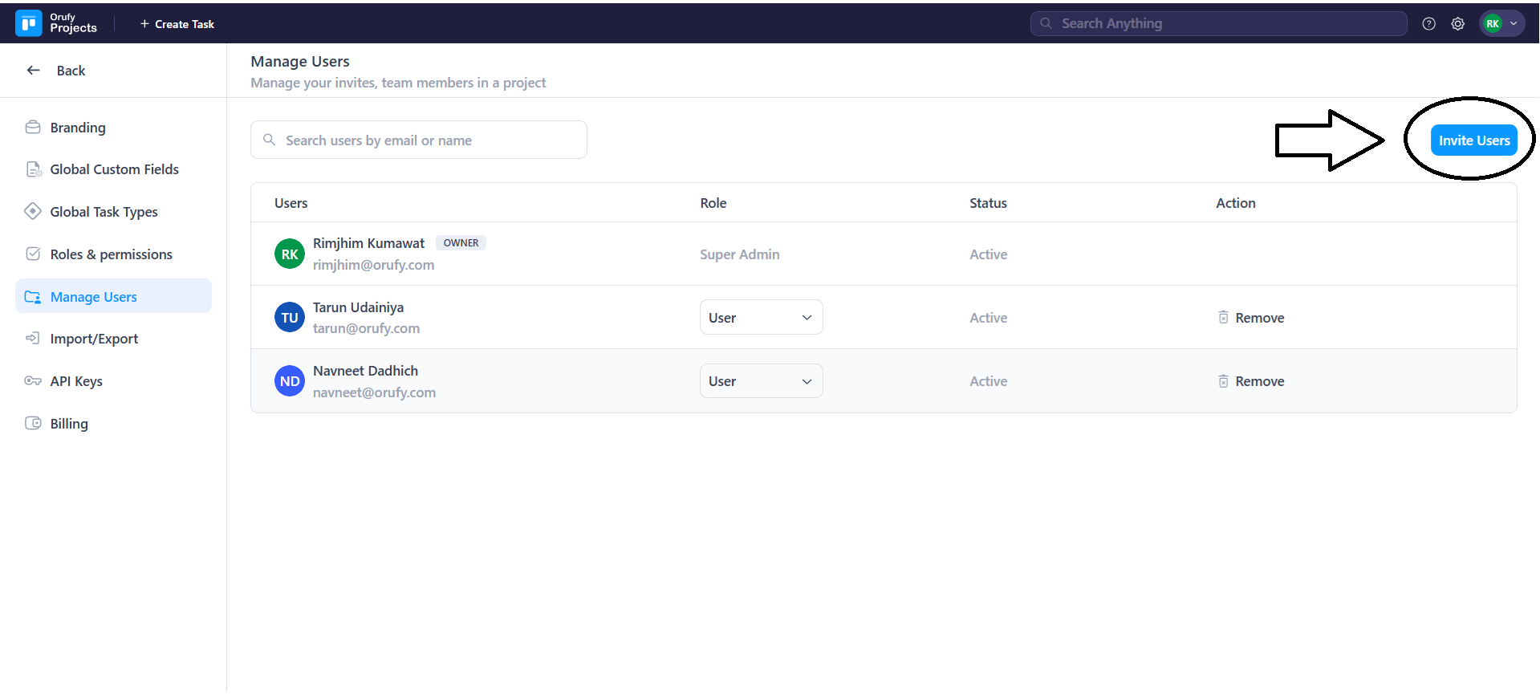
Task: Open the settings gear icon
Action: (1457, 24)
